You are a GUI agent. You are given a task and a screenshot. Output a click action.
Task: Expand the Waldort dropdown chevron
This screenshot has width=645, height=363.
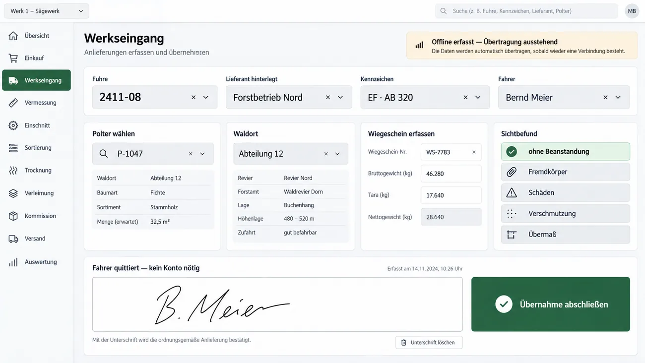tap(337, 154)
